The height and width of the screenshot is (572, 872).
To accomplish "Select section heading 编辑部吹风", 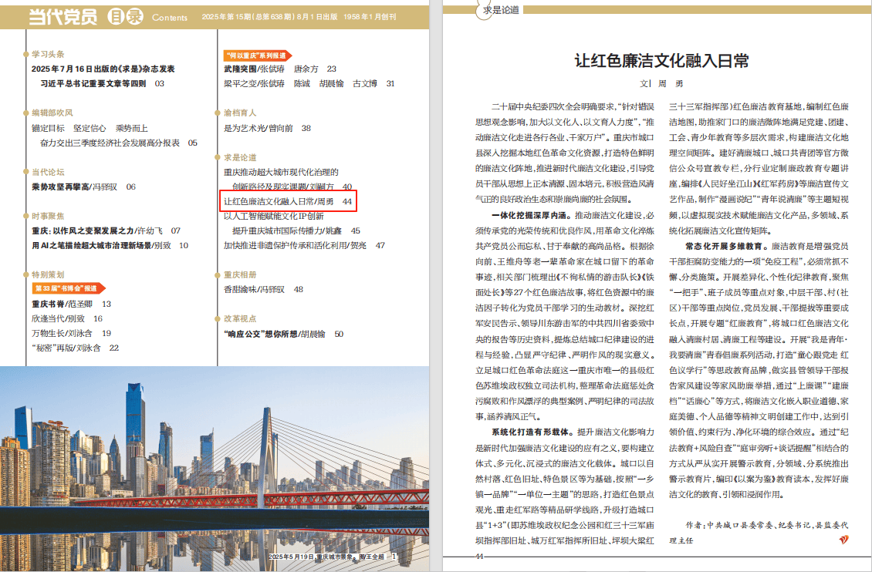I will tap(52, 113).
